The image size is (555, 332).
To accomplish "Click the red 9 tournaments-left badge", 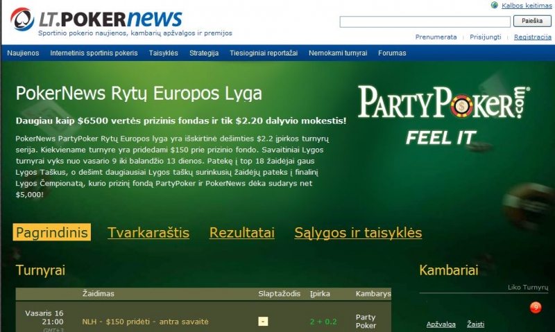I will [536, 307].
